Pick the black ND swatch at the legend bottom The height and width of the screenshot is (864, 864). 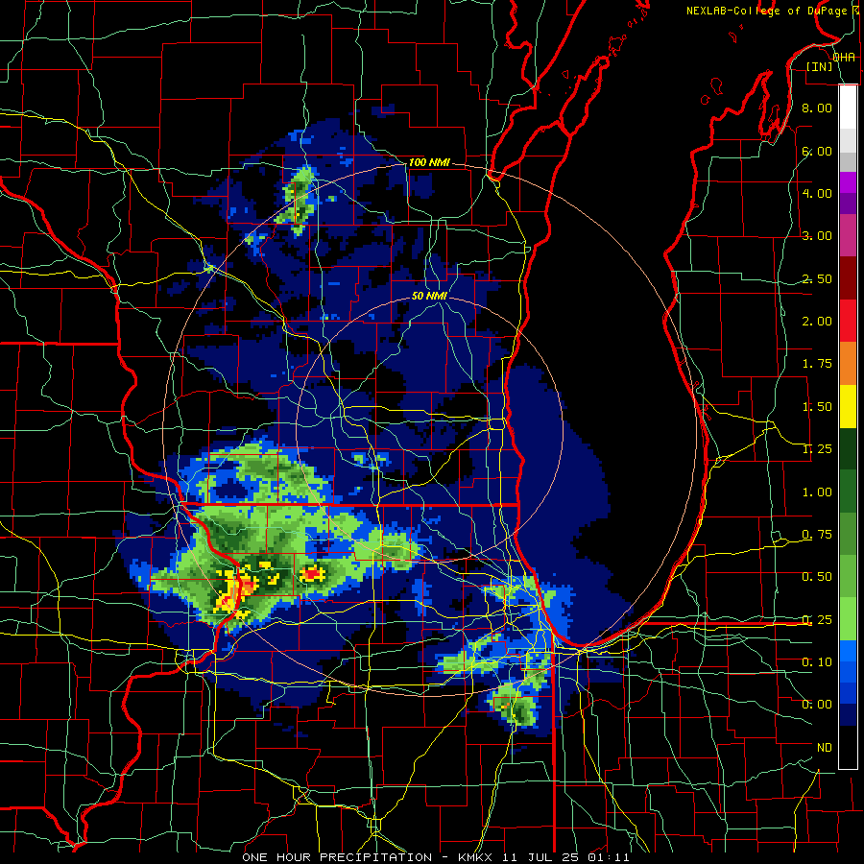pyautogui.click(x=848, y=747)
